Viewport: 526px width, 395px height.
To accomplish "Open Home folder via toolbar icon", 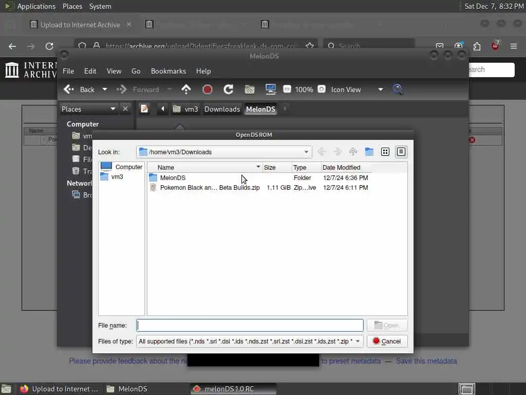I will click(250, 89).
